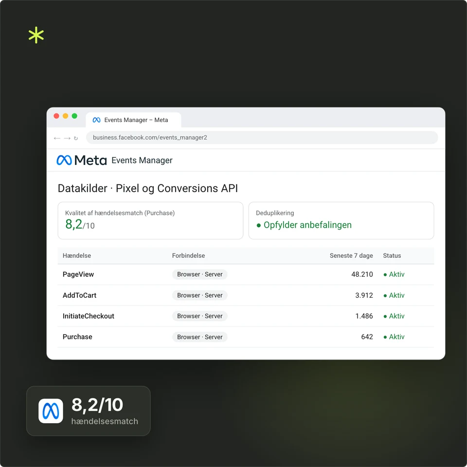Click the browser back arrow
This screenshot has height=467, width=467.
coord(57,138)
